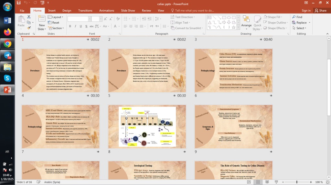Increase font size with the large A icon
Screen dimensions: 331x185
[x=105, y=19]
